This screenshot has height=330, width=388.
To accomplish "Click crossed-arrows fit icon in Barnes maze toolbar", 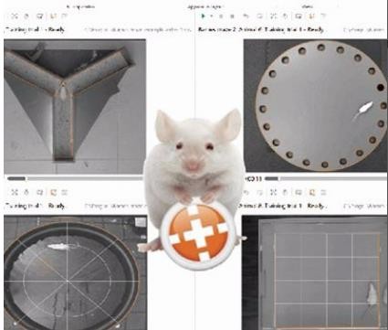I will pos(273,16).
